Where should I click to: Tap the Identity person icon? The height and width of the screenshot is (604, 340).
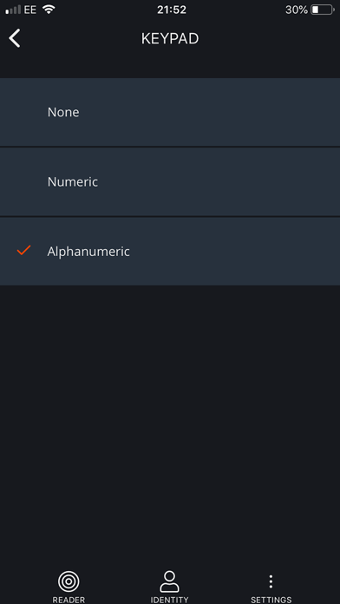coord(169,581)
